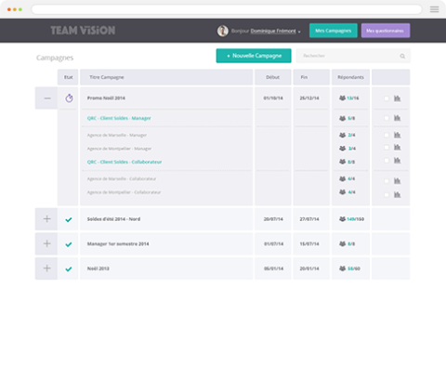This screenshot has width=446, height=367.
Task: Click the checkmark status for Manager 1er semestre 2014
Action: pyautogui.click(x=69, y=244)
